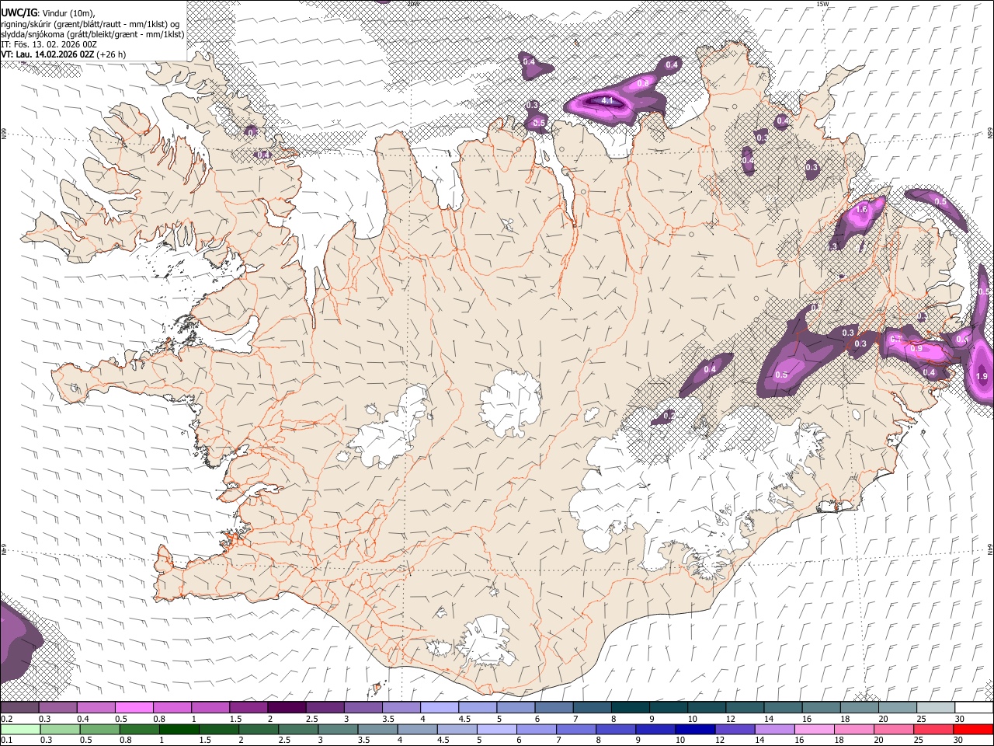Click the 0.3 value in the Westfjords
The height and width of the screenshot is (746, 994).
click(253, 133)
